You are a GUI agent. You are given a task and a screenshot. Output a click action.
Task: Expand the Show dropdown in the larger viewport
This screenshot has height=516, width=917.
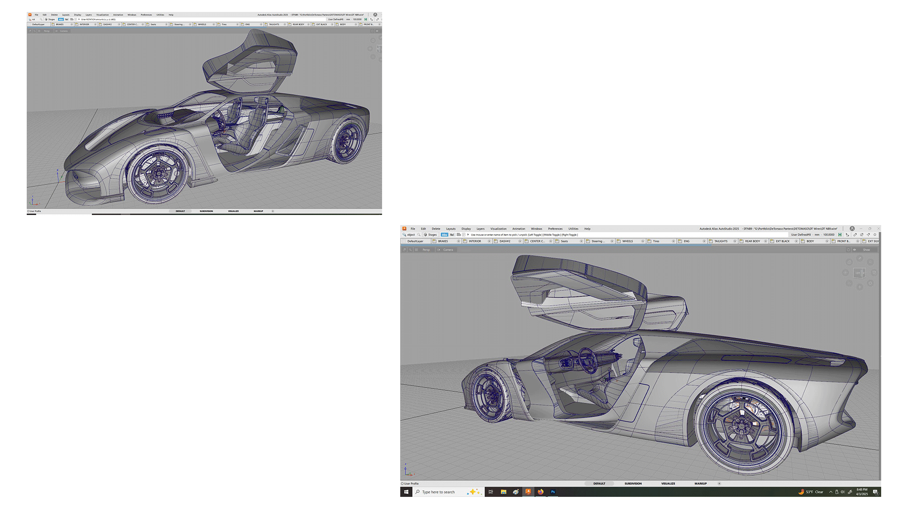click(866, 250)
